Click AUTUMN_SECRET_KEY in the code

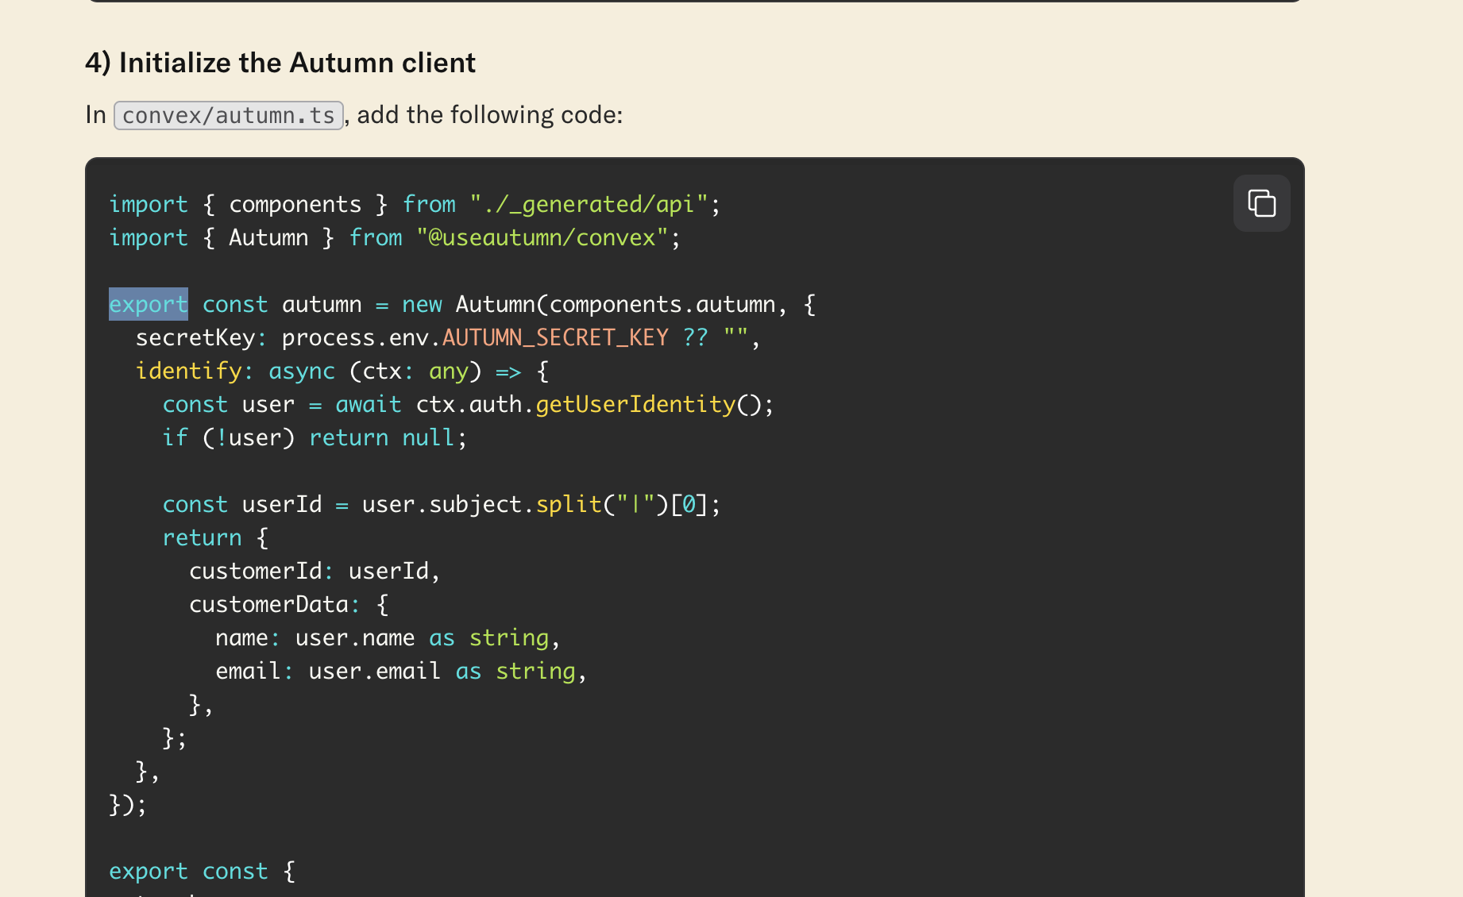[x=555, y=337]
